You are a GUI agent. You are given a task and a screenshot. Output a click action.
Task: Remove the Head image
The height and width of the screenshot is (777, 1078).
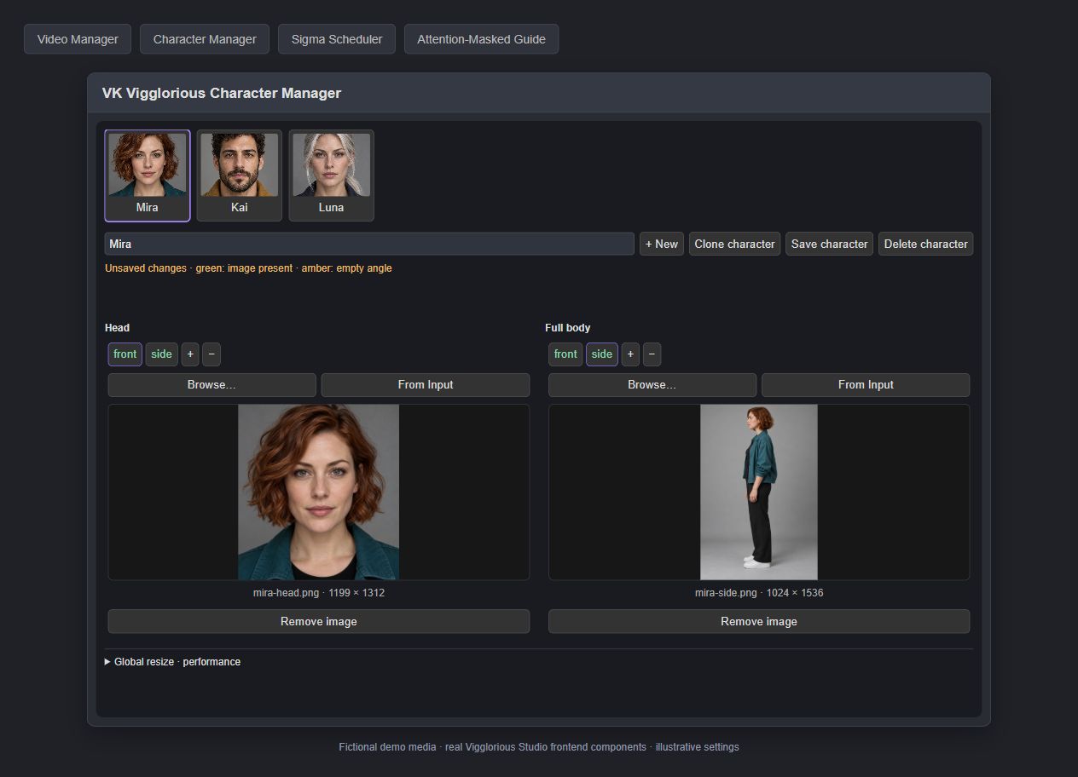point(319,621)
